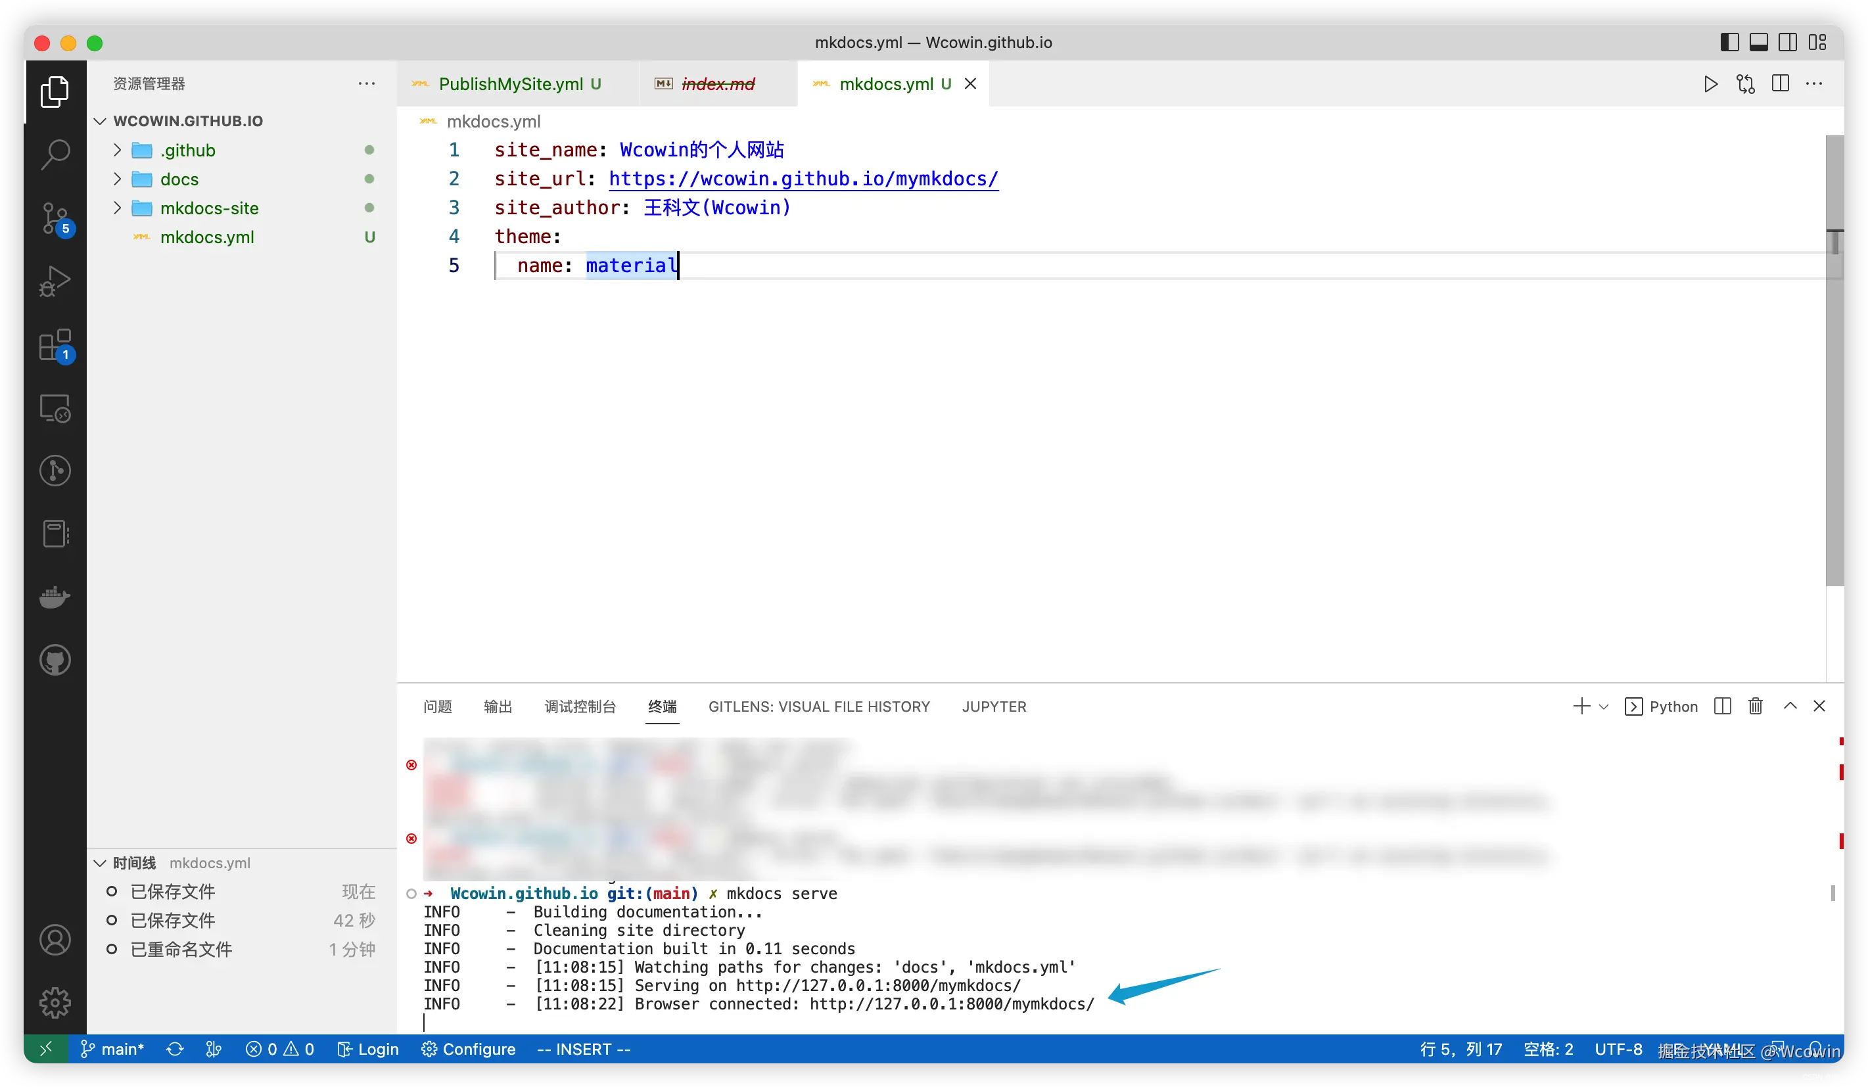Screen dimensions: 1868x1087
Task: Open the Search view in activity bar
Action: 55,155
